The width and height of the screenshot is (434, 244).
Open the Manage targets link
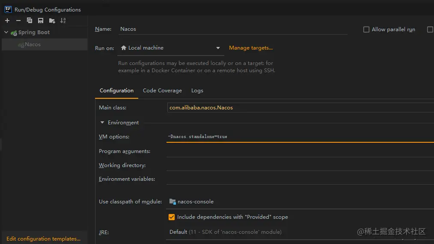[x=251, y=48]
